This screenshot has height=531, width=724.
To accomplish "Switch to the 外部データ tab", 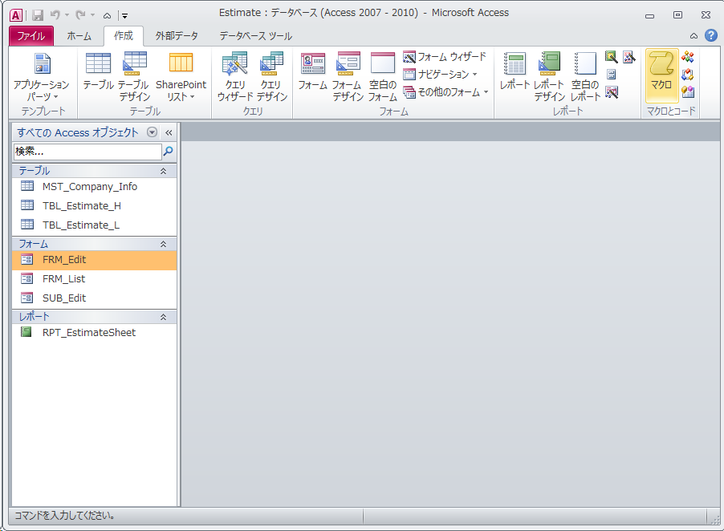I will pyautogui.click(x=177, y=36).
